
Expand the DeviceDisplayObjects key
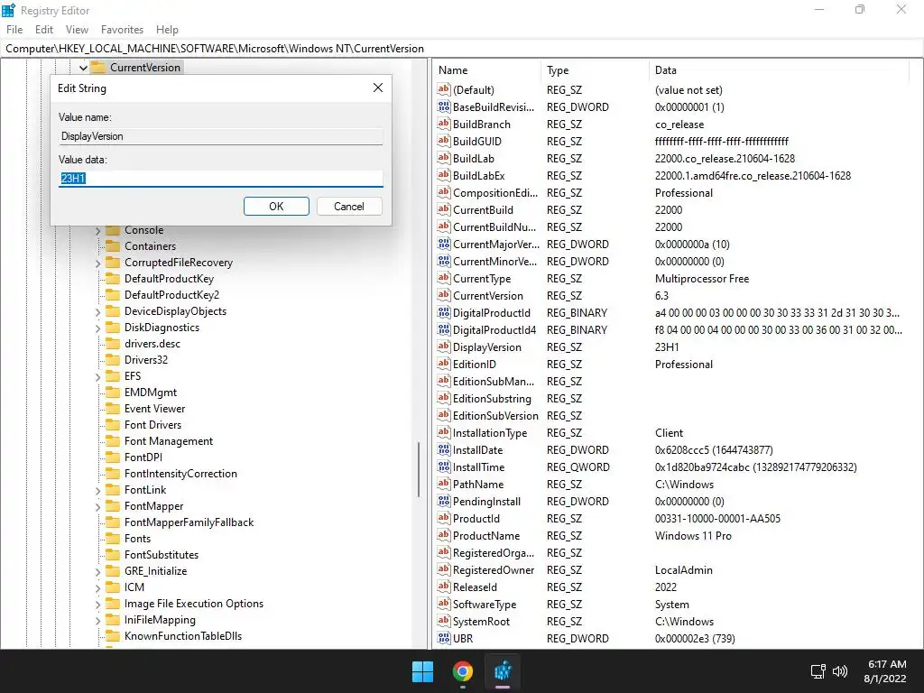click(97, 312)
